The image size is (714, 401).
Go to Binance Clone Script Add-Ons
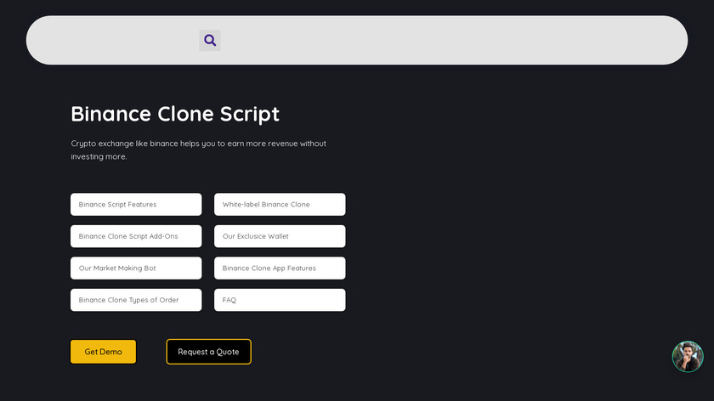coord(136,236)
